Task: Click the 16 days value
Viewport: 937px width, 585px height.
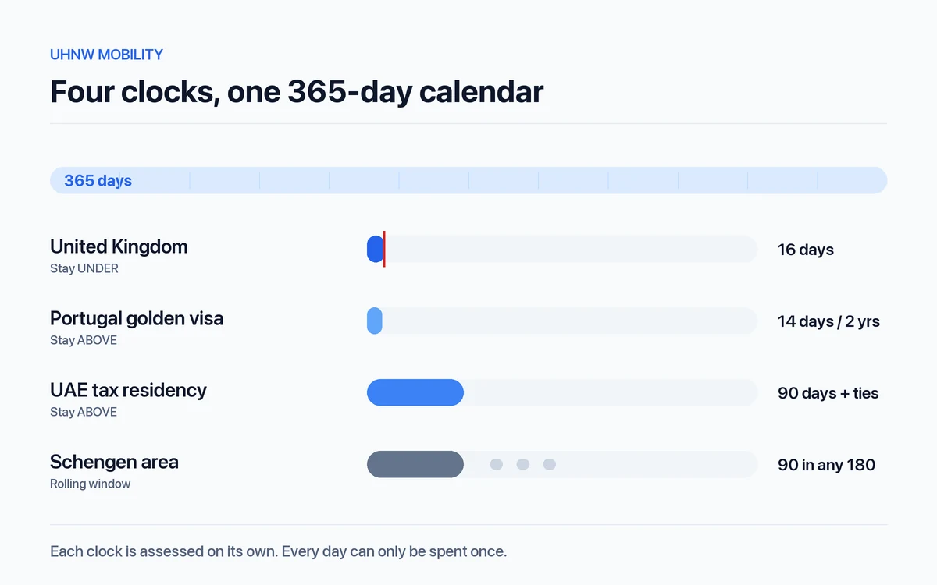Action: point(806,250)
